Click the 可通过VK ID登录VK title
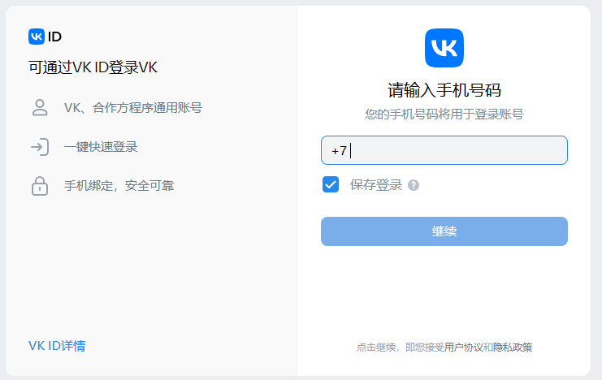The height and width of the screenshot is (380, 602). pyautogui.click(x=93, y=67)
